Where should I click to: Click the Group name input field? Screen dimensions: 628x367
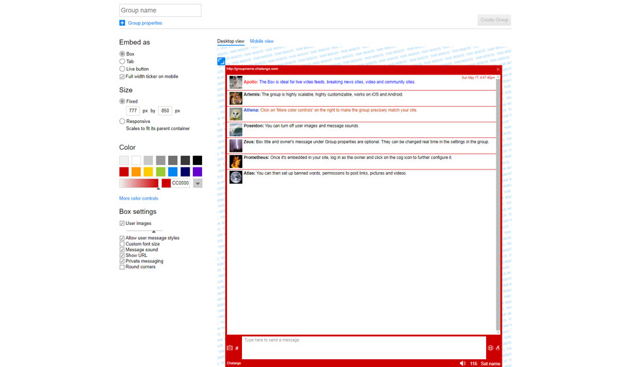pyautogui.click(x=160, y=10)
